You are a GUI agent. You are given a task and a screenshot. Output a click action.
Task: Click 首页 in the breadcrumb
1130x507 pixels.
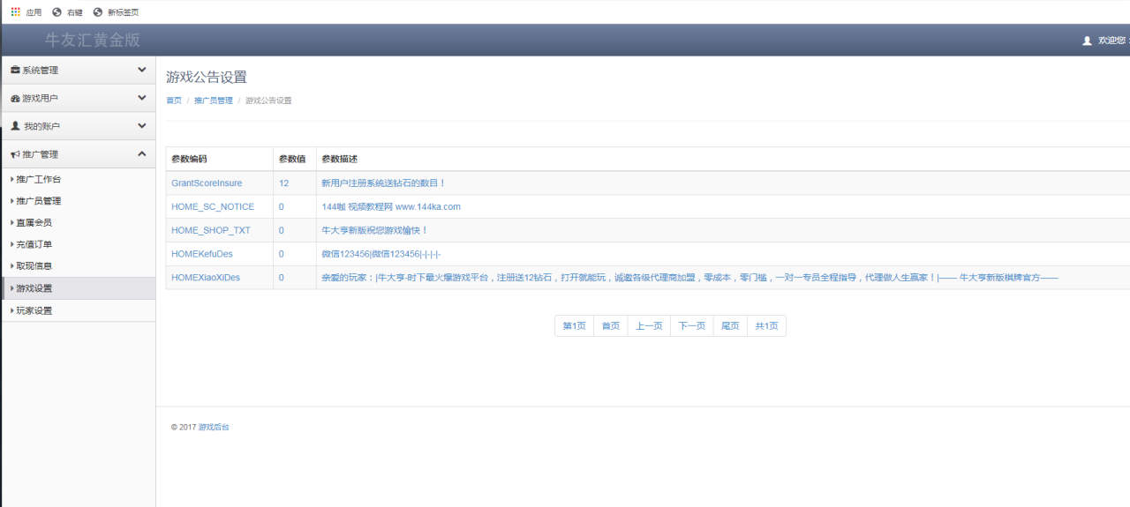coord(174,101)
